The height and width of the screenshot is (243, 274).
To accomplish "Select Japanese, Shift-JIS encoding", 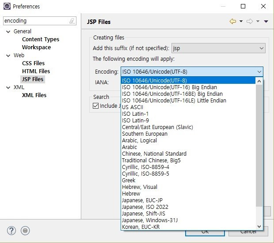I will coord(188,214).
